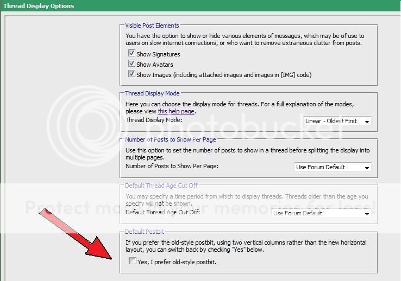Screen dimensions: 401x281
Task: Open the Thread Display Mode dropdown
Action: click(337, 121)
